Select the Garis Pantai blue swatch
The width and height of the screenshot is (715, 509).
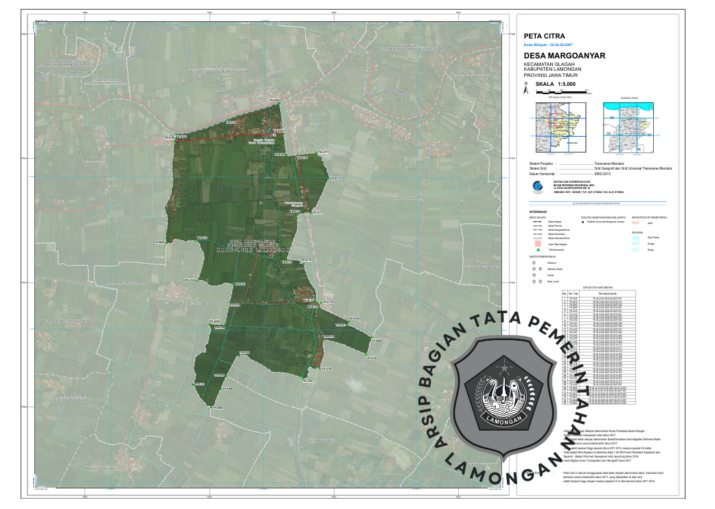click(x=635, y=237)
